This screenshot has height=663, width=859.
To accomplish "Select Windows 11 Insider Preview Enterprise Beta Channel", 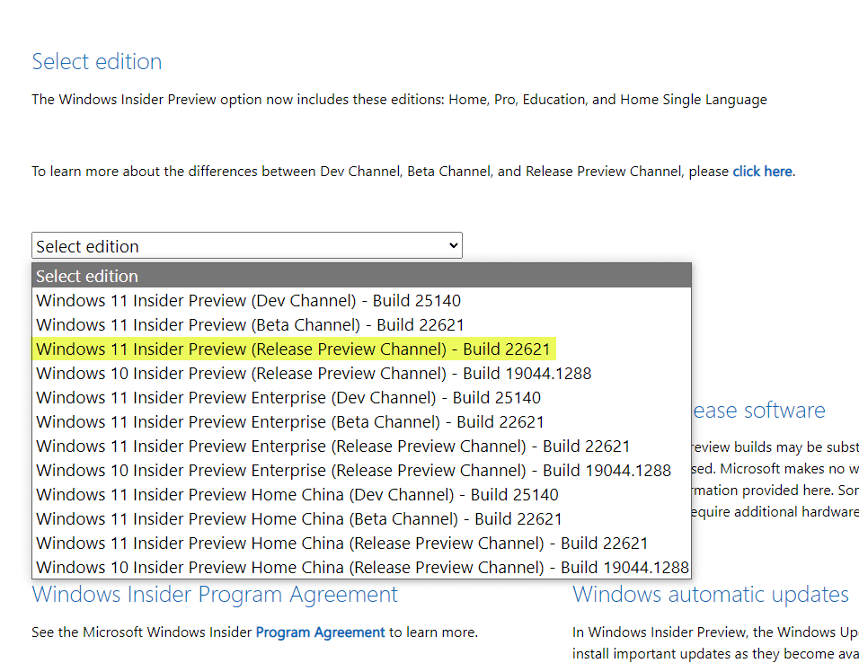I will [290, 421].
